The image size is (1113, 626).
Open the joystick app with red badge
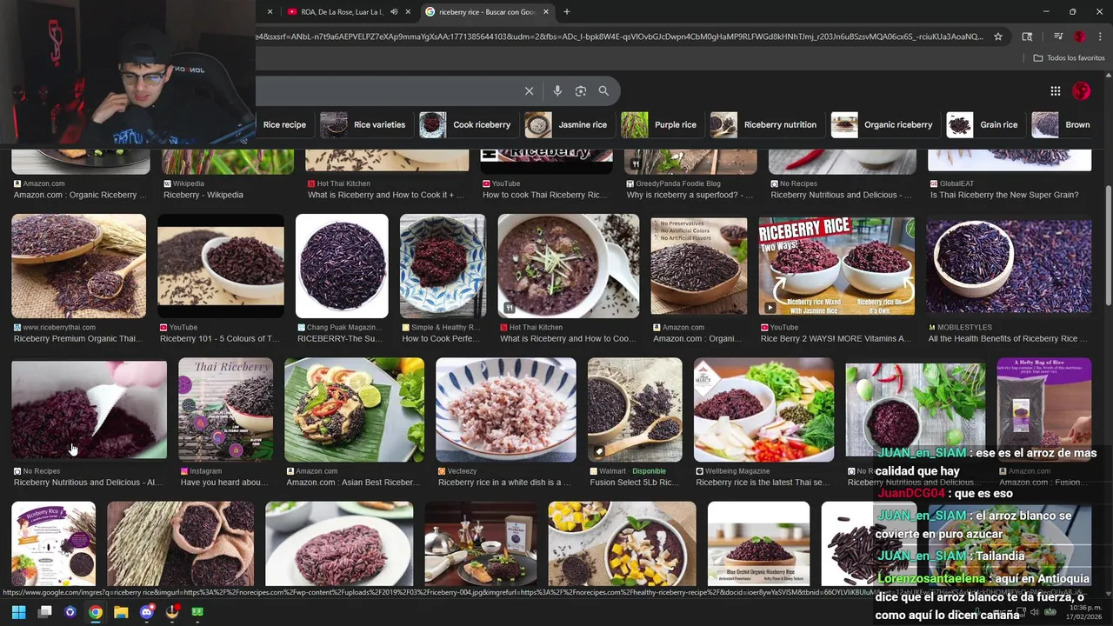point(172,612)
